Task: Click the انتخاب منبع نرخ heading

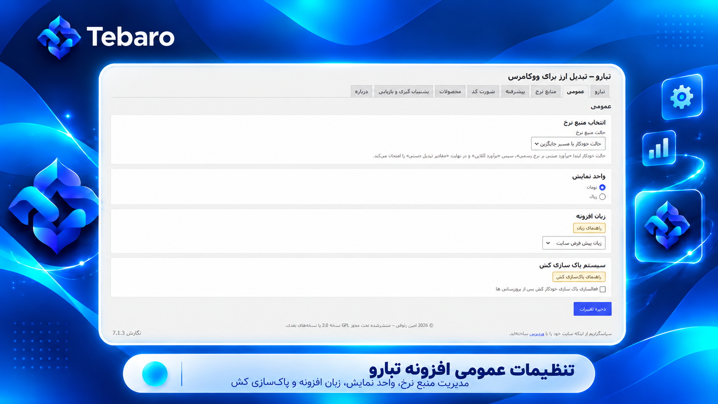Action: click(x=584, y=122)
